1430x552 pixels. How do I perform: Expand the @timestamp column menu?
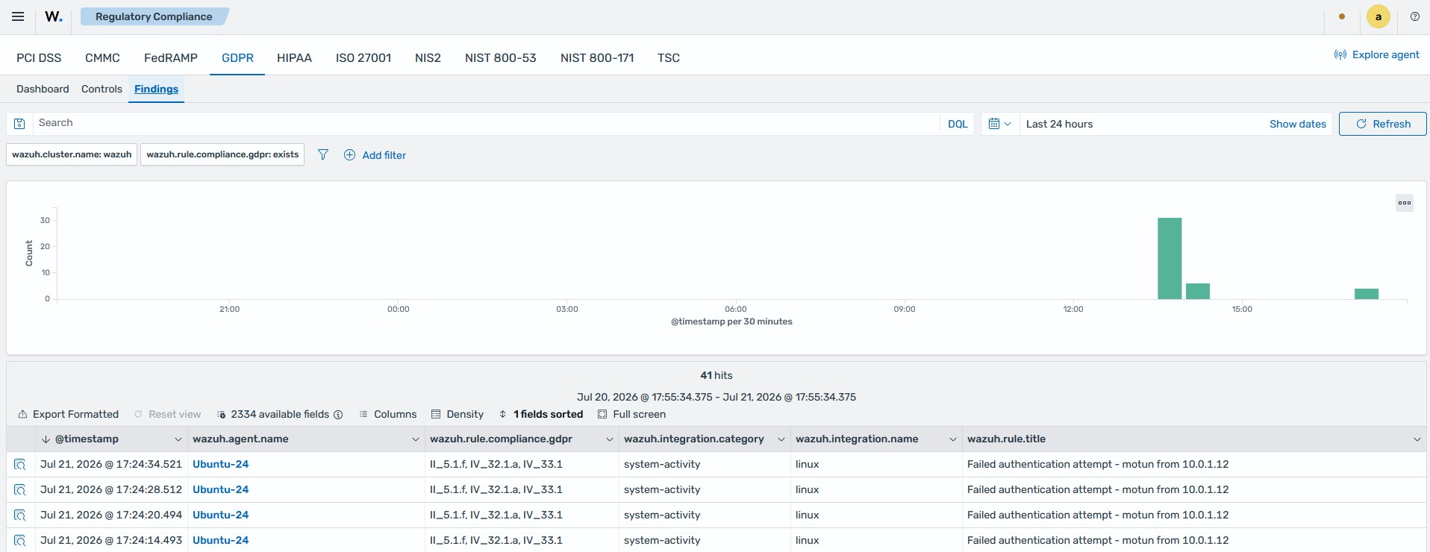pyautogui.click(x=178, y=439)
